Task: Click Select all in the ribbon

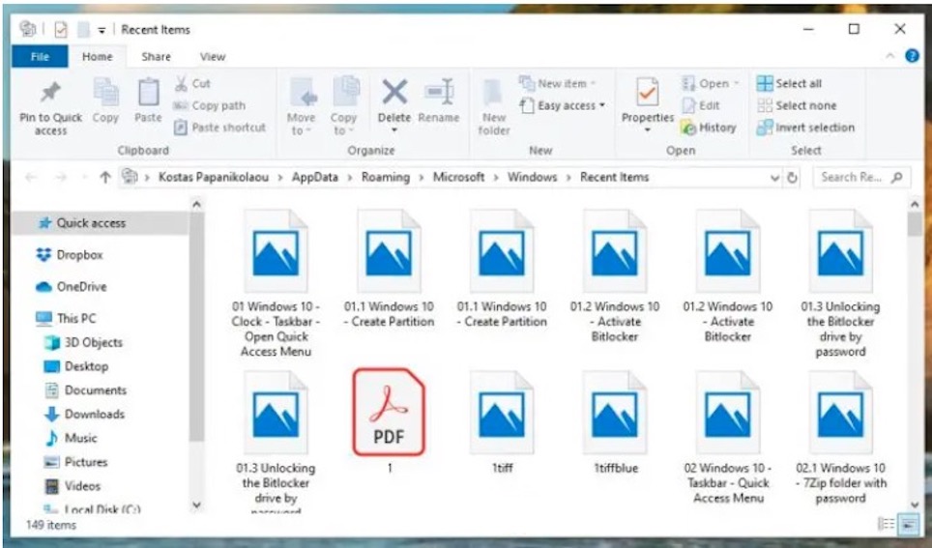Action: (790, 84)
